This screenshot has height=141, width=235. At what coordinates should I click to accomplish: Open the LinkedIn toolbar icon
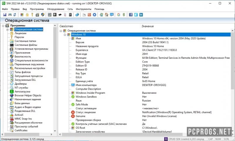pyautogui.click(x=141, y=15)
